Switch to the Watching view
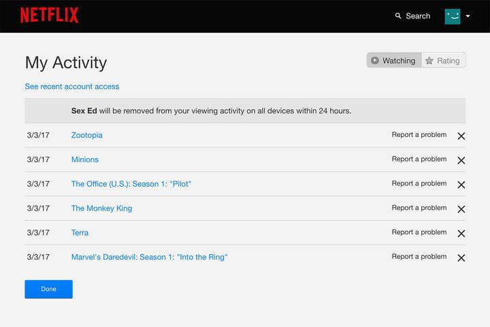This screenshot has height=327, width=490. coord(394,61)
